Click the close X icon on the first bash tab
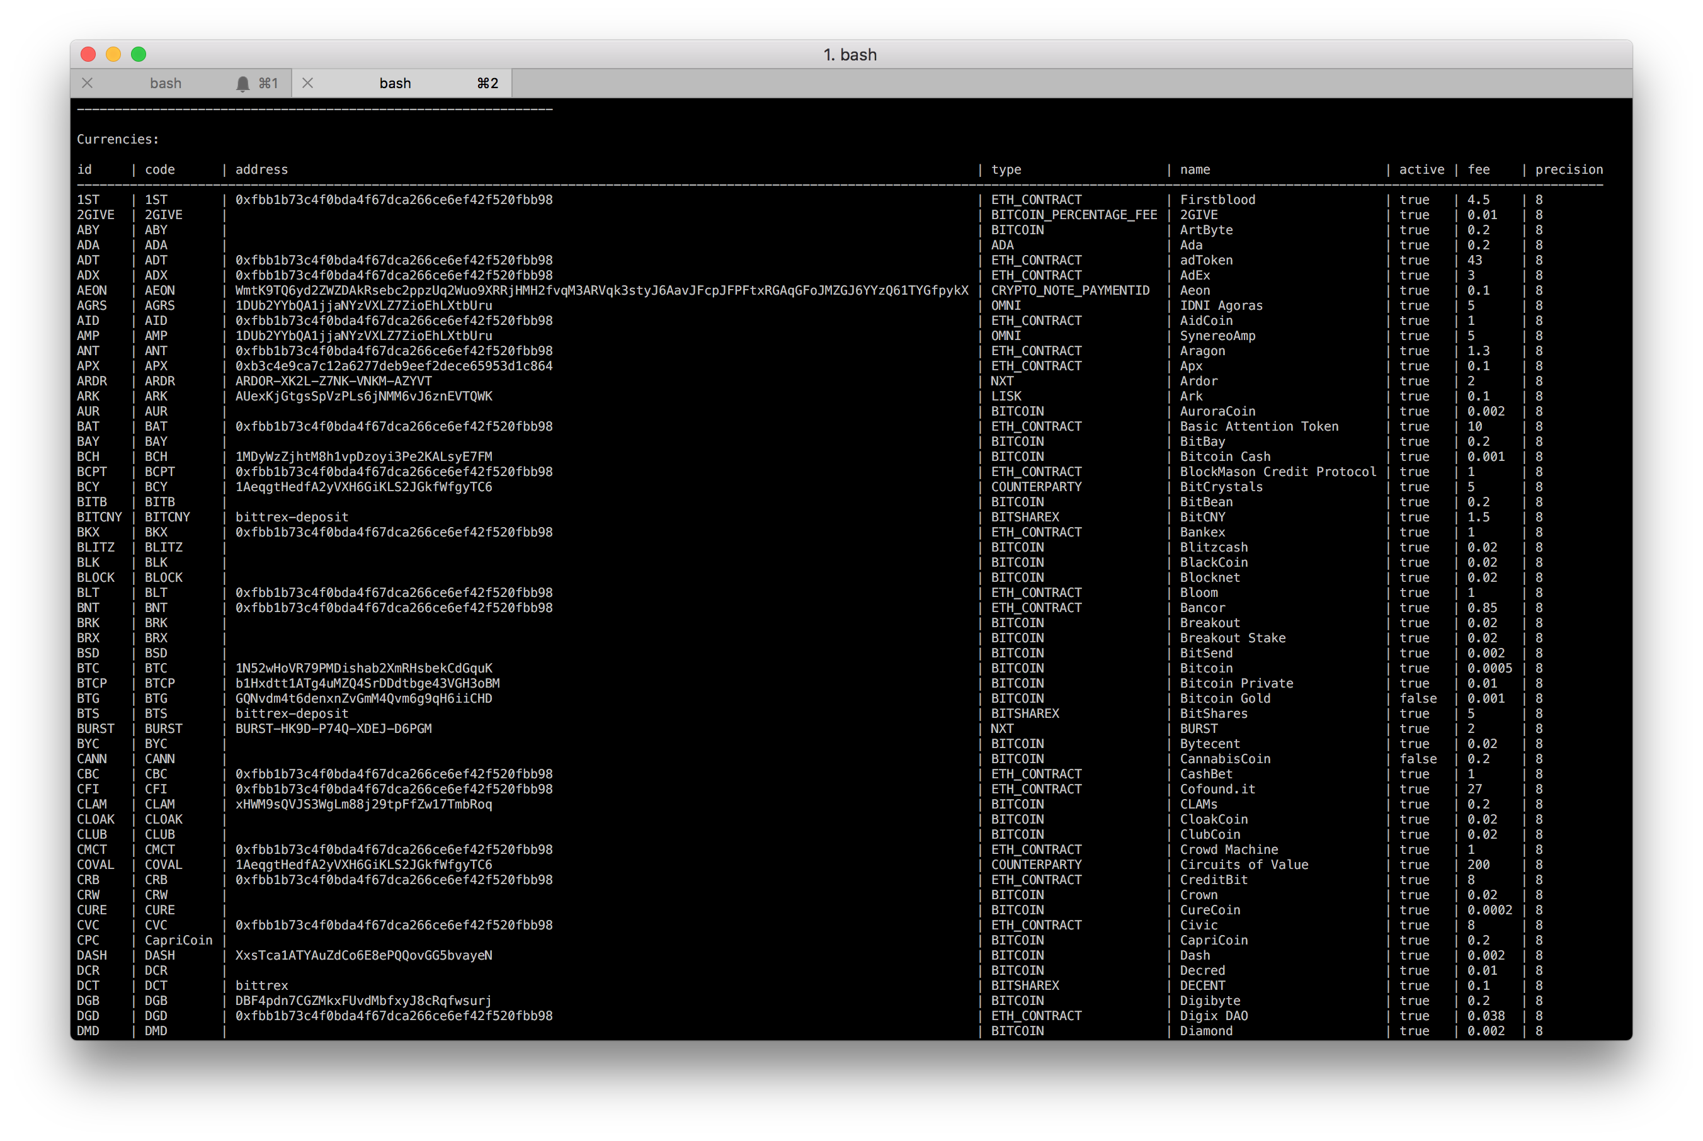Image resolution: width=1703 pixels, height=1141 pixels. [x=88, y=83]
